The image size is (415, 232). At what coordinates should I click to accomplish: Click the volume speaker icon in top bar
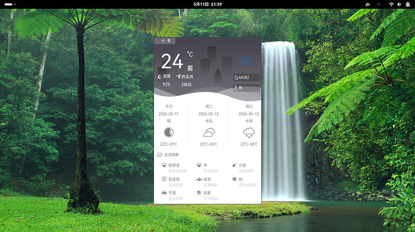(399, 4)
